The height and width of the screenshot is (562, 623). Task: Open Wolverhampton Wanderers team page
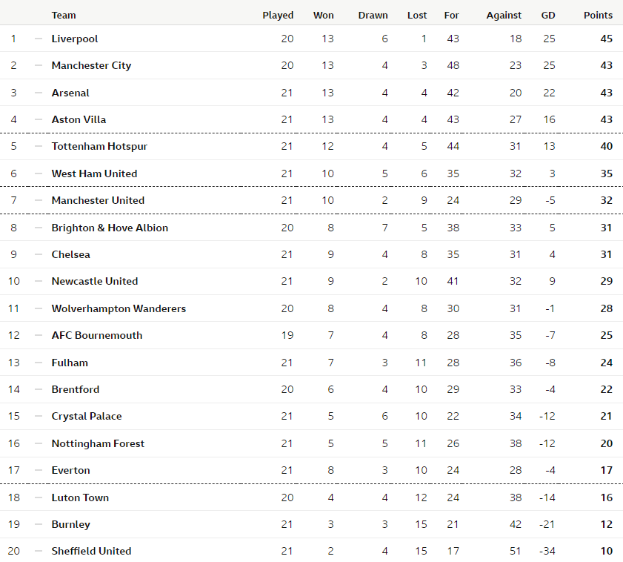click(x=119, y=308)
